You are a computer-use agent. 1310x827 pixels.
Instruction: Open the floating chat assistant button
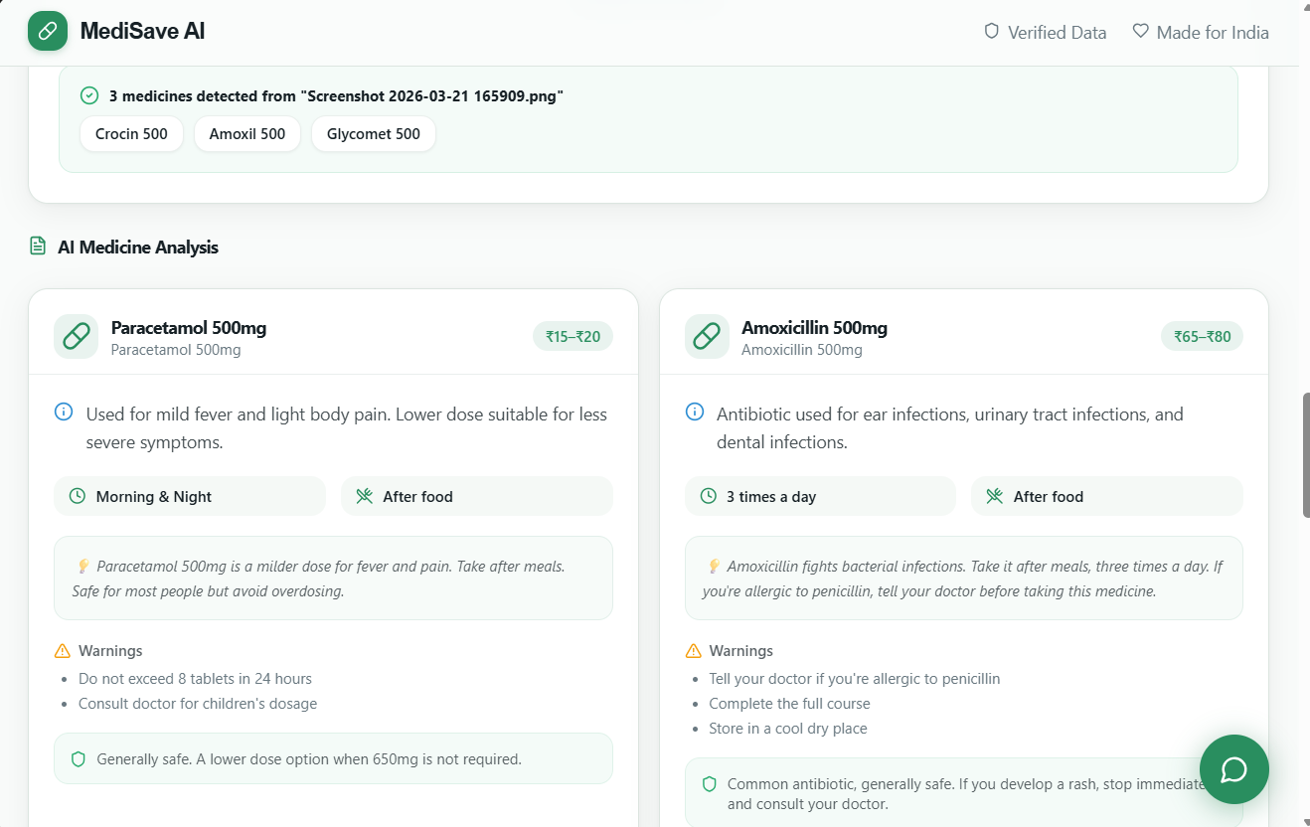[x=1233, y=769]
